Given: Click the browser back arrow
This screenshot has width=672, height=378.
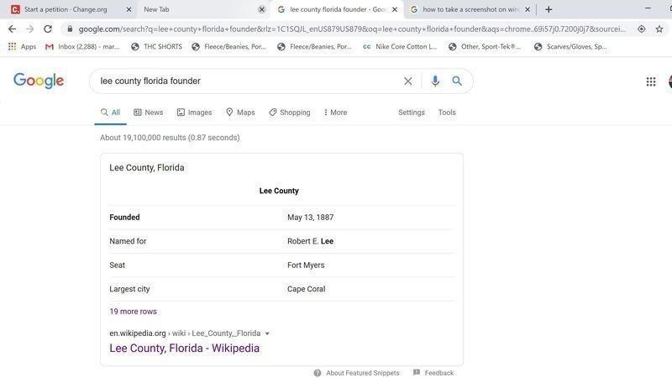Looking at the screenshot, I should point(12,29).
